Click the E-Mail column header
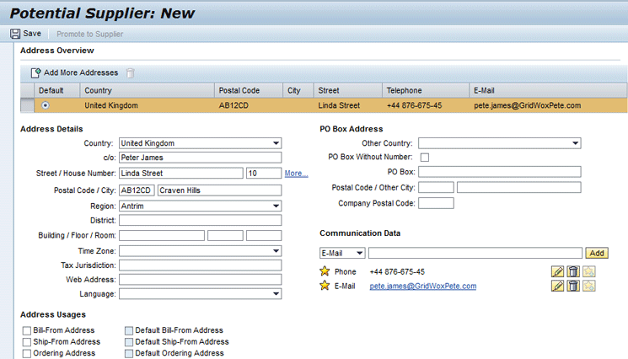 pos(548,90)
